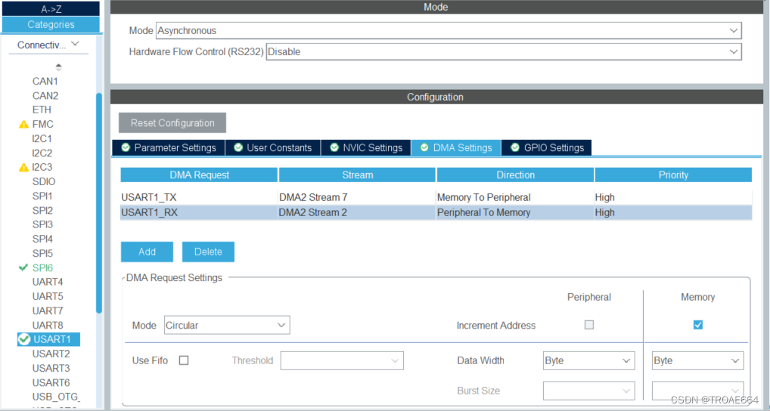This screenshot has width=770, height=411.
Task: Click the Add DMA request button
Action: [147, 252]
